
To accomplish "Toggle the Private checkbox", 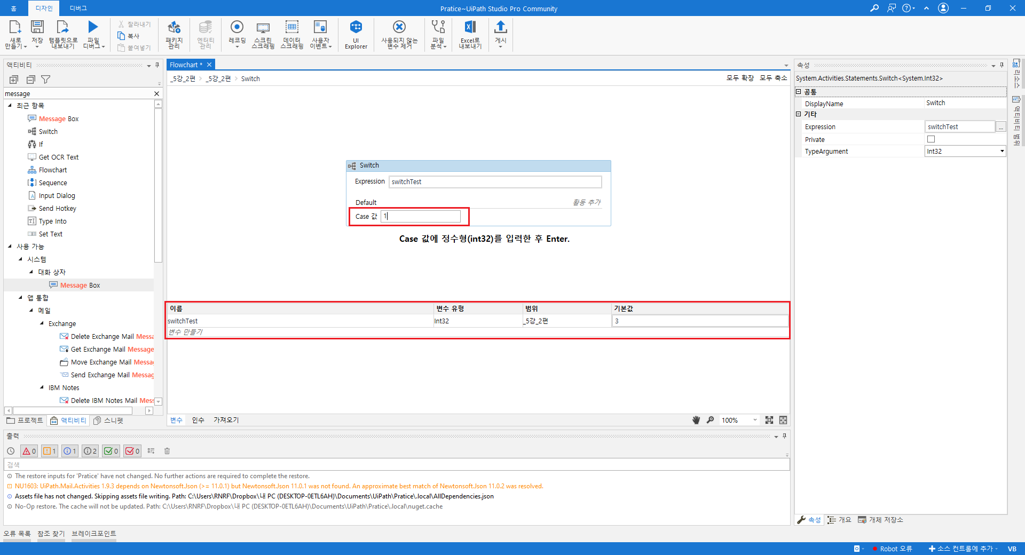I will tap(931, 139).
